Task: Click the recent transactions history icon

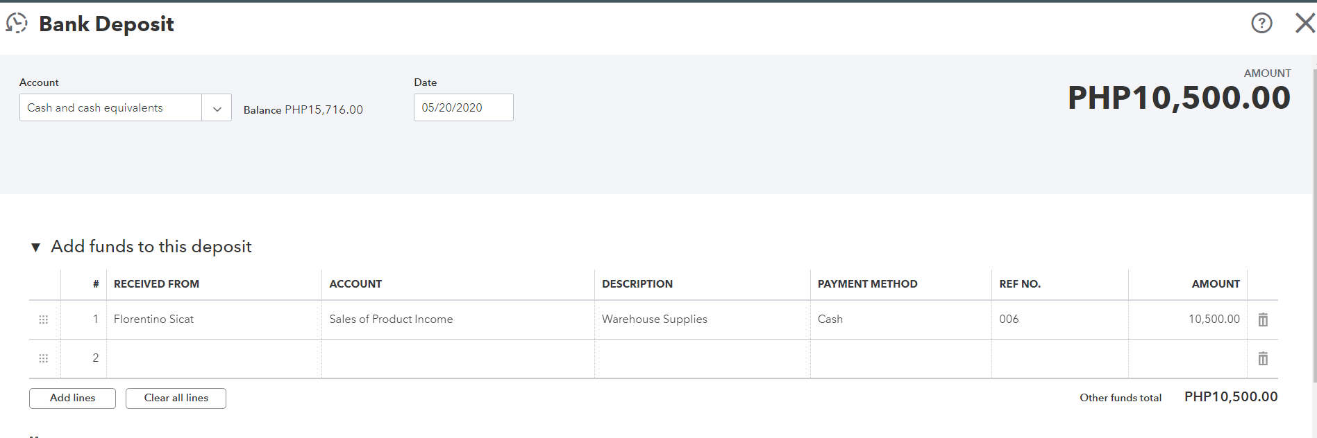Action: [x=17, y=24]
